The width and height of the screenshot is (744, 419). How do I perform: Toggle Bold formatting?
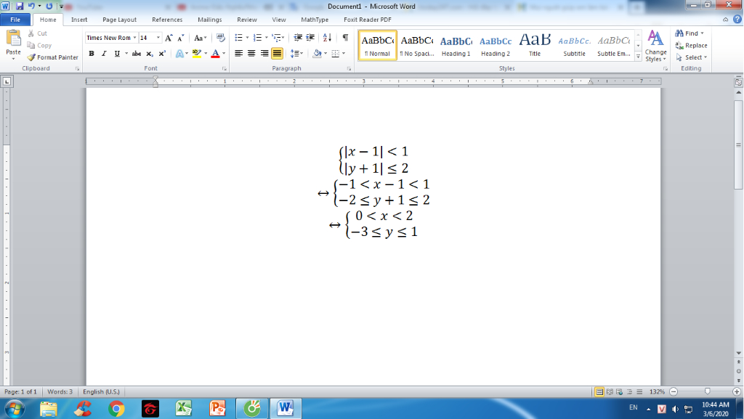tap(91, 54)
